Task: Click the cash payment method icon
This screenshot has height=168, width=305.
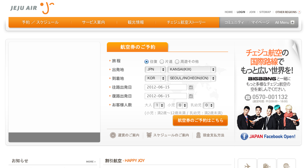Action: pyautogui.click(x=198, y=135)
